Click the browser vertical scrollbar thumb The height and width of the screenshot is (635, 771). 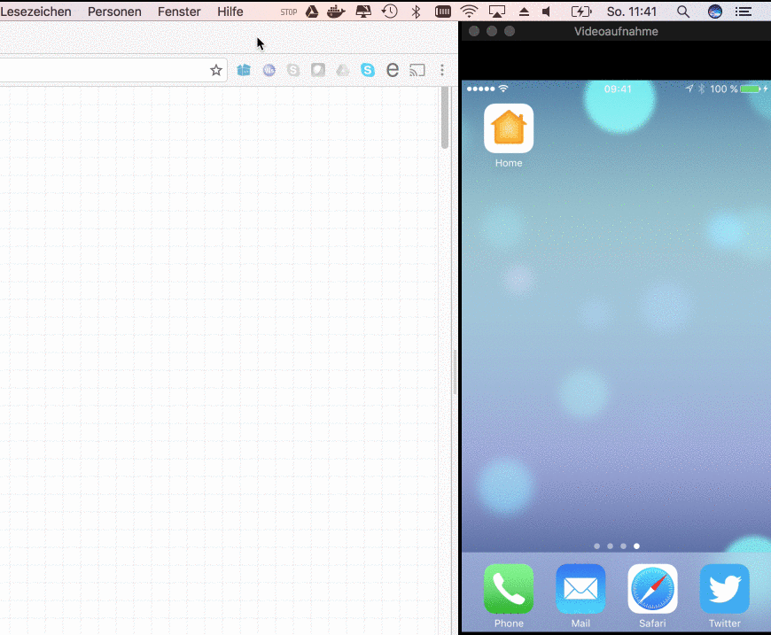(445, 118)
